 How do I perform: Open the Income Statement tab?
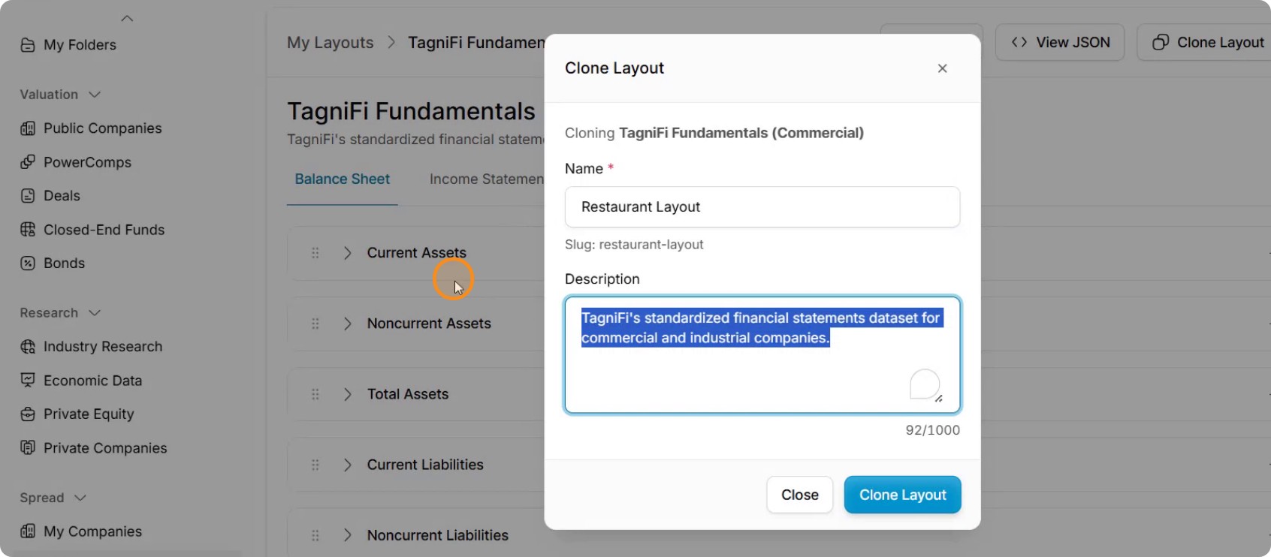[487, 179]
